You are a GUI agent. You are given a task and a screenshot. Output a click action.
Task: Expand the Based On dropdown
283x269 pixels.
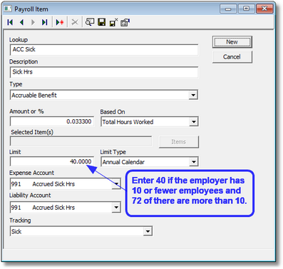pos(193,122)
